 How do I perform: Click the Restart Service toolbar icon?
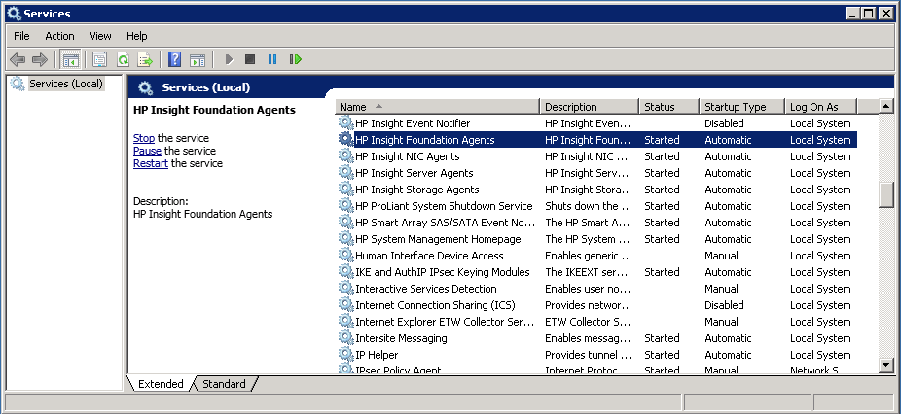(296, 59)
